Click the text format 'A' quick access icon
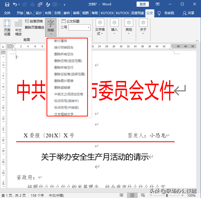Screen dimensions: 201x198 [x=48, y=5]
